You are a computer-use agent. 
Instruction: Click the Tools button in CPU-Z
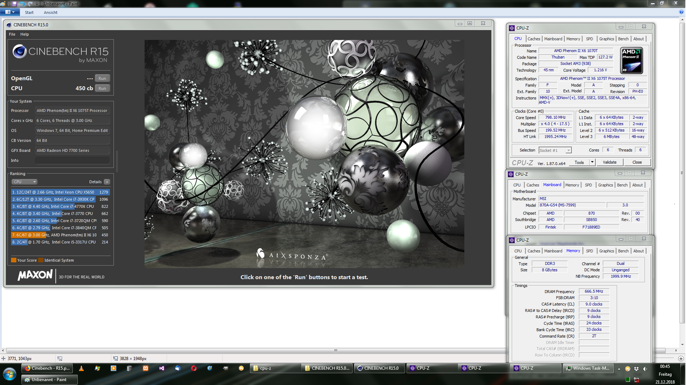pos(579,163)
